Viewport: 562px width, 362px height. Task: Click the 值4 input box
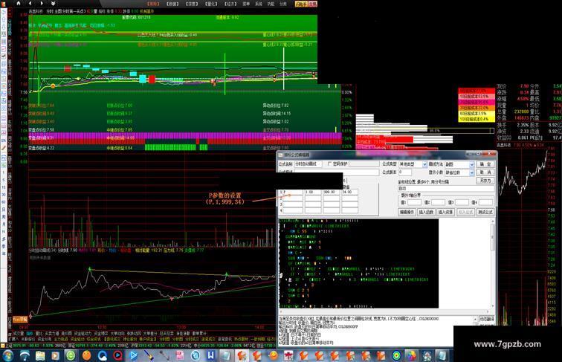pyautogui.click(x=485, y=202)
